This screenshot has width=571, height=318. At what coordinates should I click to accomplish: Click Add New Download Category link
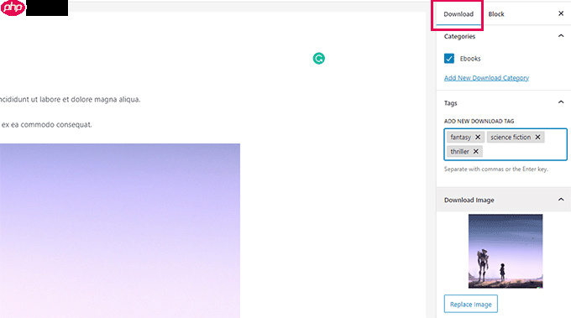[x=486, y=78]
